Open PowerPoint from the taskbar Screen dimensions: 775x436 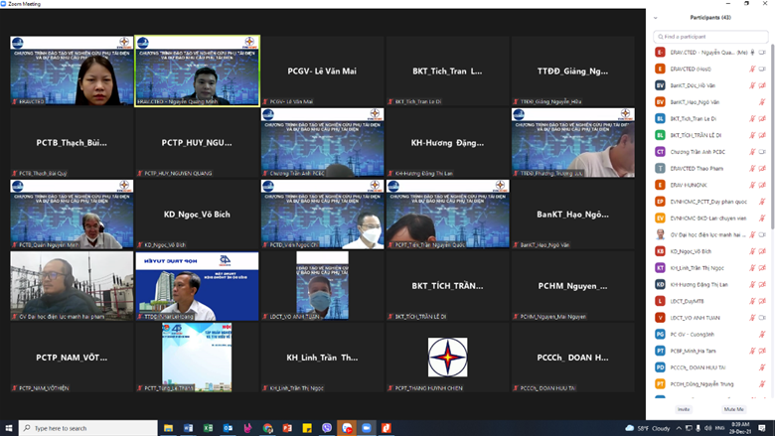[287, 428]
